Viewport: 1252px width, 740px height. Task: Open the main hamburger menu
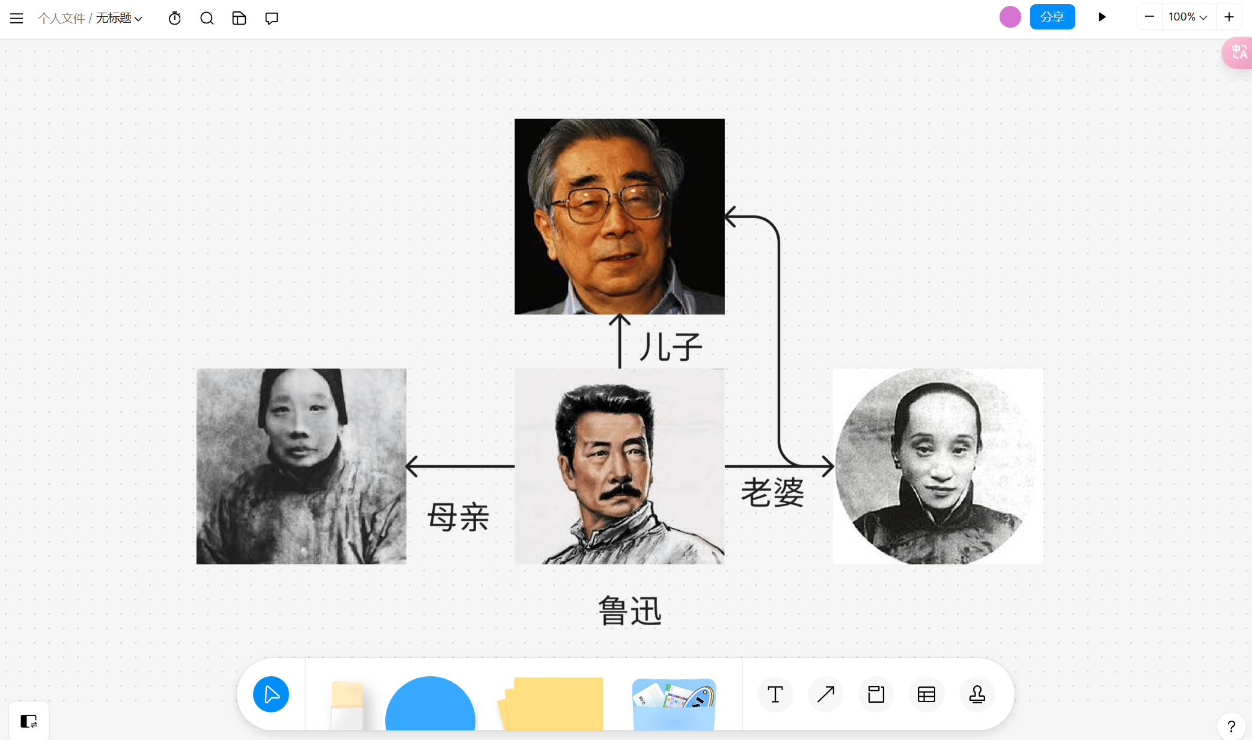click(x=16, y=18)
